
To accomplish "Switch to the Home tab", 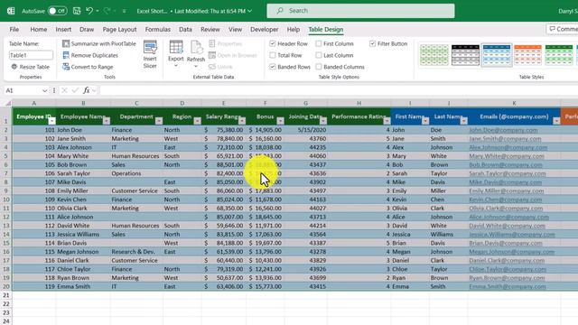I will click(x=38, y=29).
